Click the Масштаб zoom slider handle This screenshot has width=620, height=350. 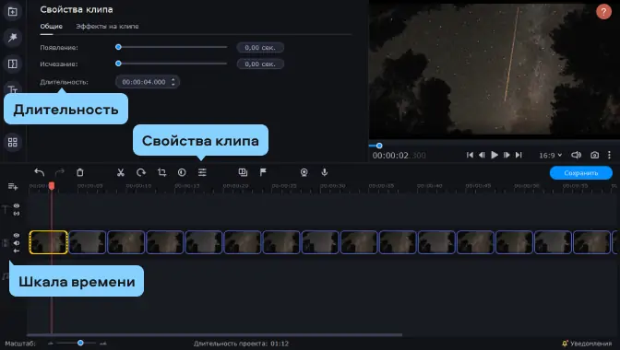click(x=80, y=343)
